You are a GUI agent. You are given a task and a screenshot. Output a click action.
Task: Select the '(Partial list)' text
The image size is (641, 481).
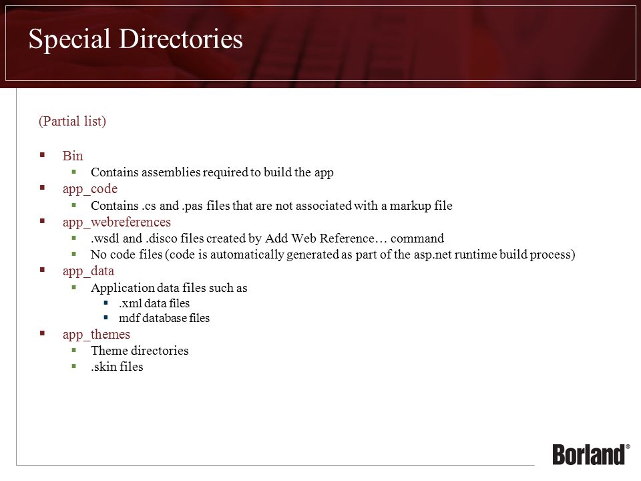[x=72, y=121]
